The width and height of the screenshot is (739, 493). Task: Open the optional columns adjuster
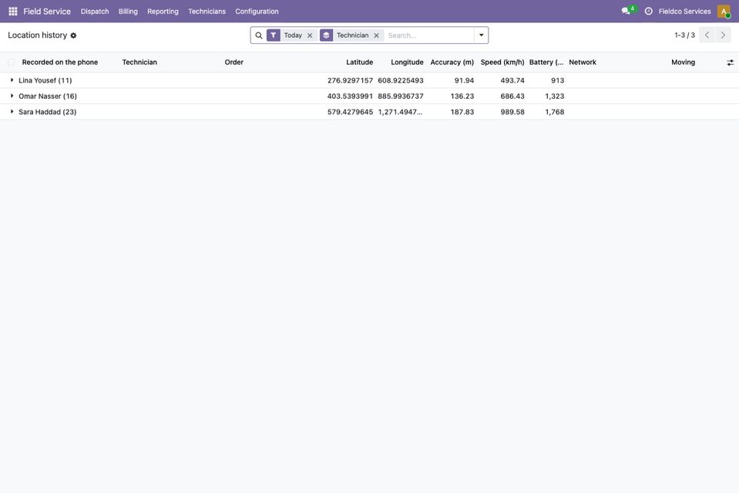[730, 62]
